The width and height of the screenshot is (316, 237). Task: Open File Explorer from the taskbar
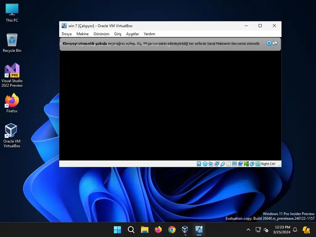point(145,230)
